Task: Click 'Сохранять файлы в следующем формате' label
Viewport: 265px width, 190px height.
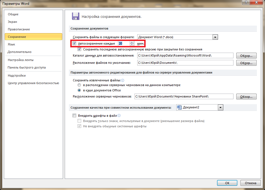Action: tap(103, 37)
